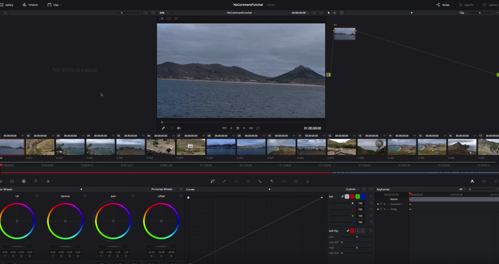Open the Tracker palette icon
This screenshot has height=264, width=499.
248,181
